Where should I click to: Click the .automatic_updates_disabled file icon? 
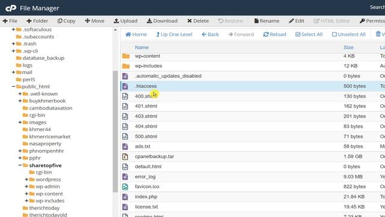125,76
